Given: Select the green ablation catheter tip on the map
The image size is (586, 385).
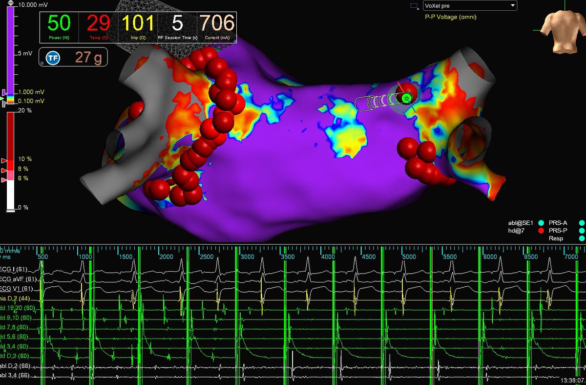Looking at the screenshot, I should (x=406, y=98).
